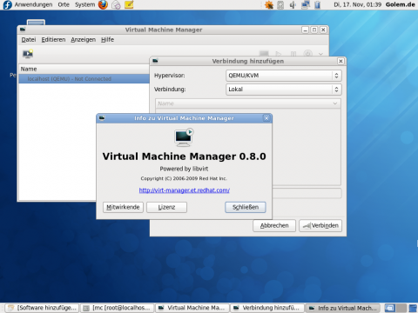Select the localhost (QEMU) - Not Connected row

point(84,79)
